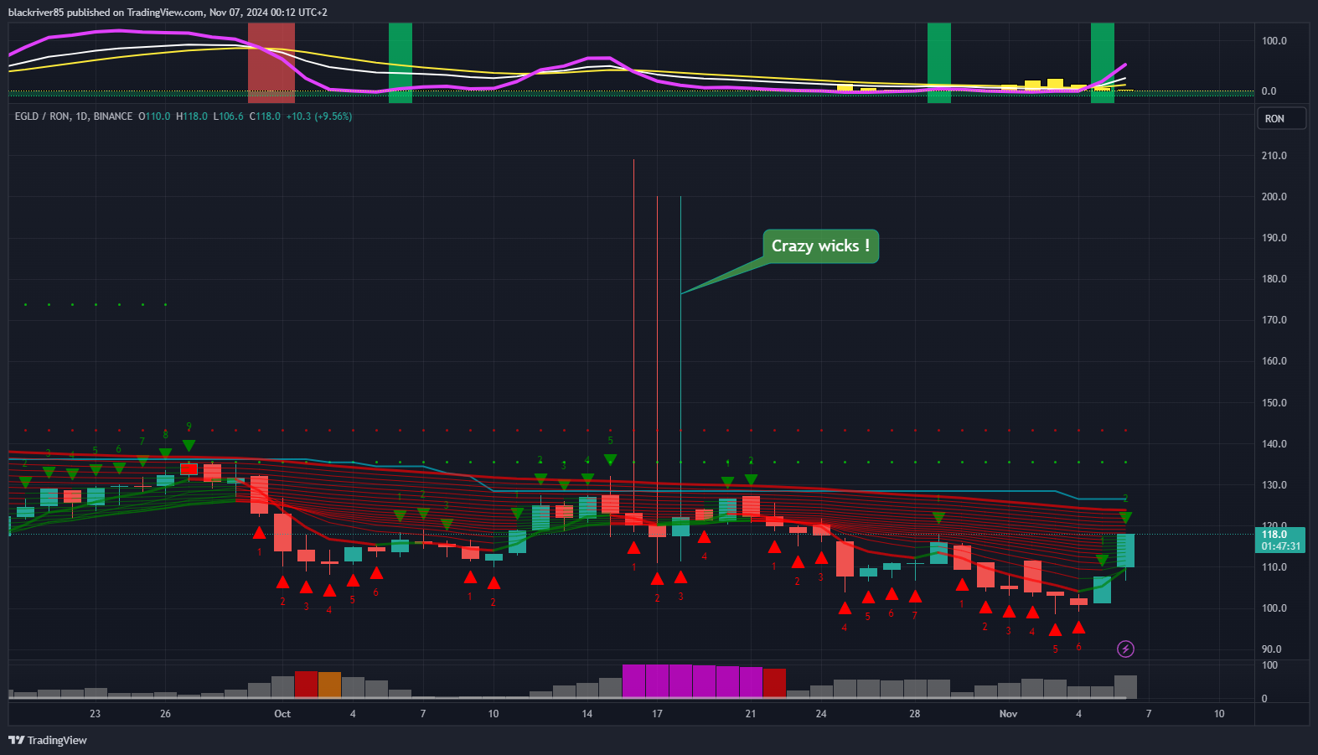Click the published-by header text at top
This screenshot has width=1318, height=755.
pyautogui.click(x=168, y=12)
